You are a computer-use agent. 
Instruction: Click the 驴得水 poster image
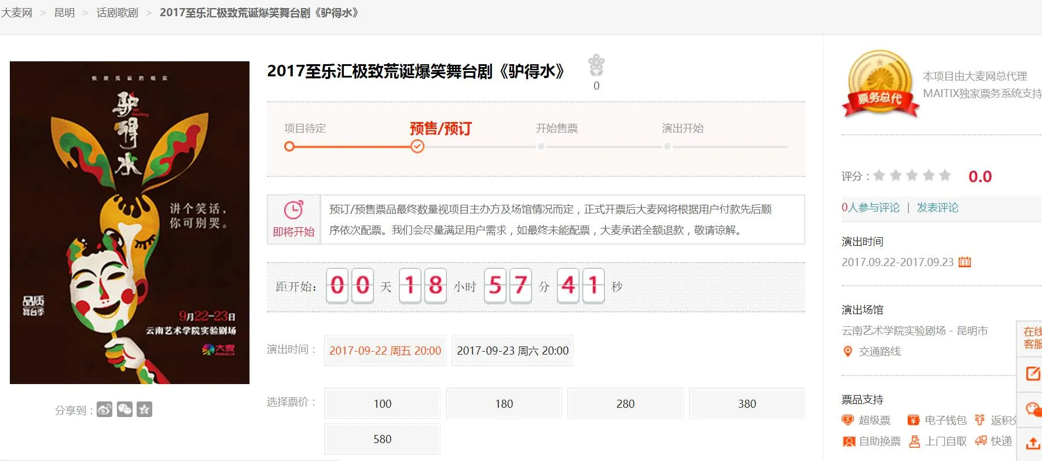click(x=130, y=223)
